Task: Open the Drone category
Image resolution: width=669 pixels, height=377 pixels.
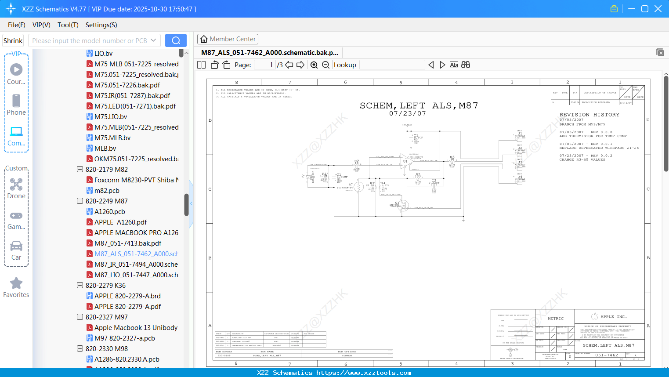Action: (16, 188)
